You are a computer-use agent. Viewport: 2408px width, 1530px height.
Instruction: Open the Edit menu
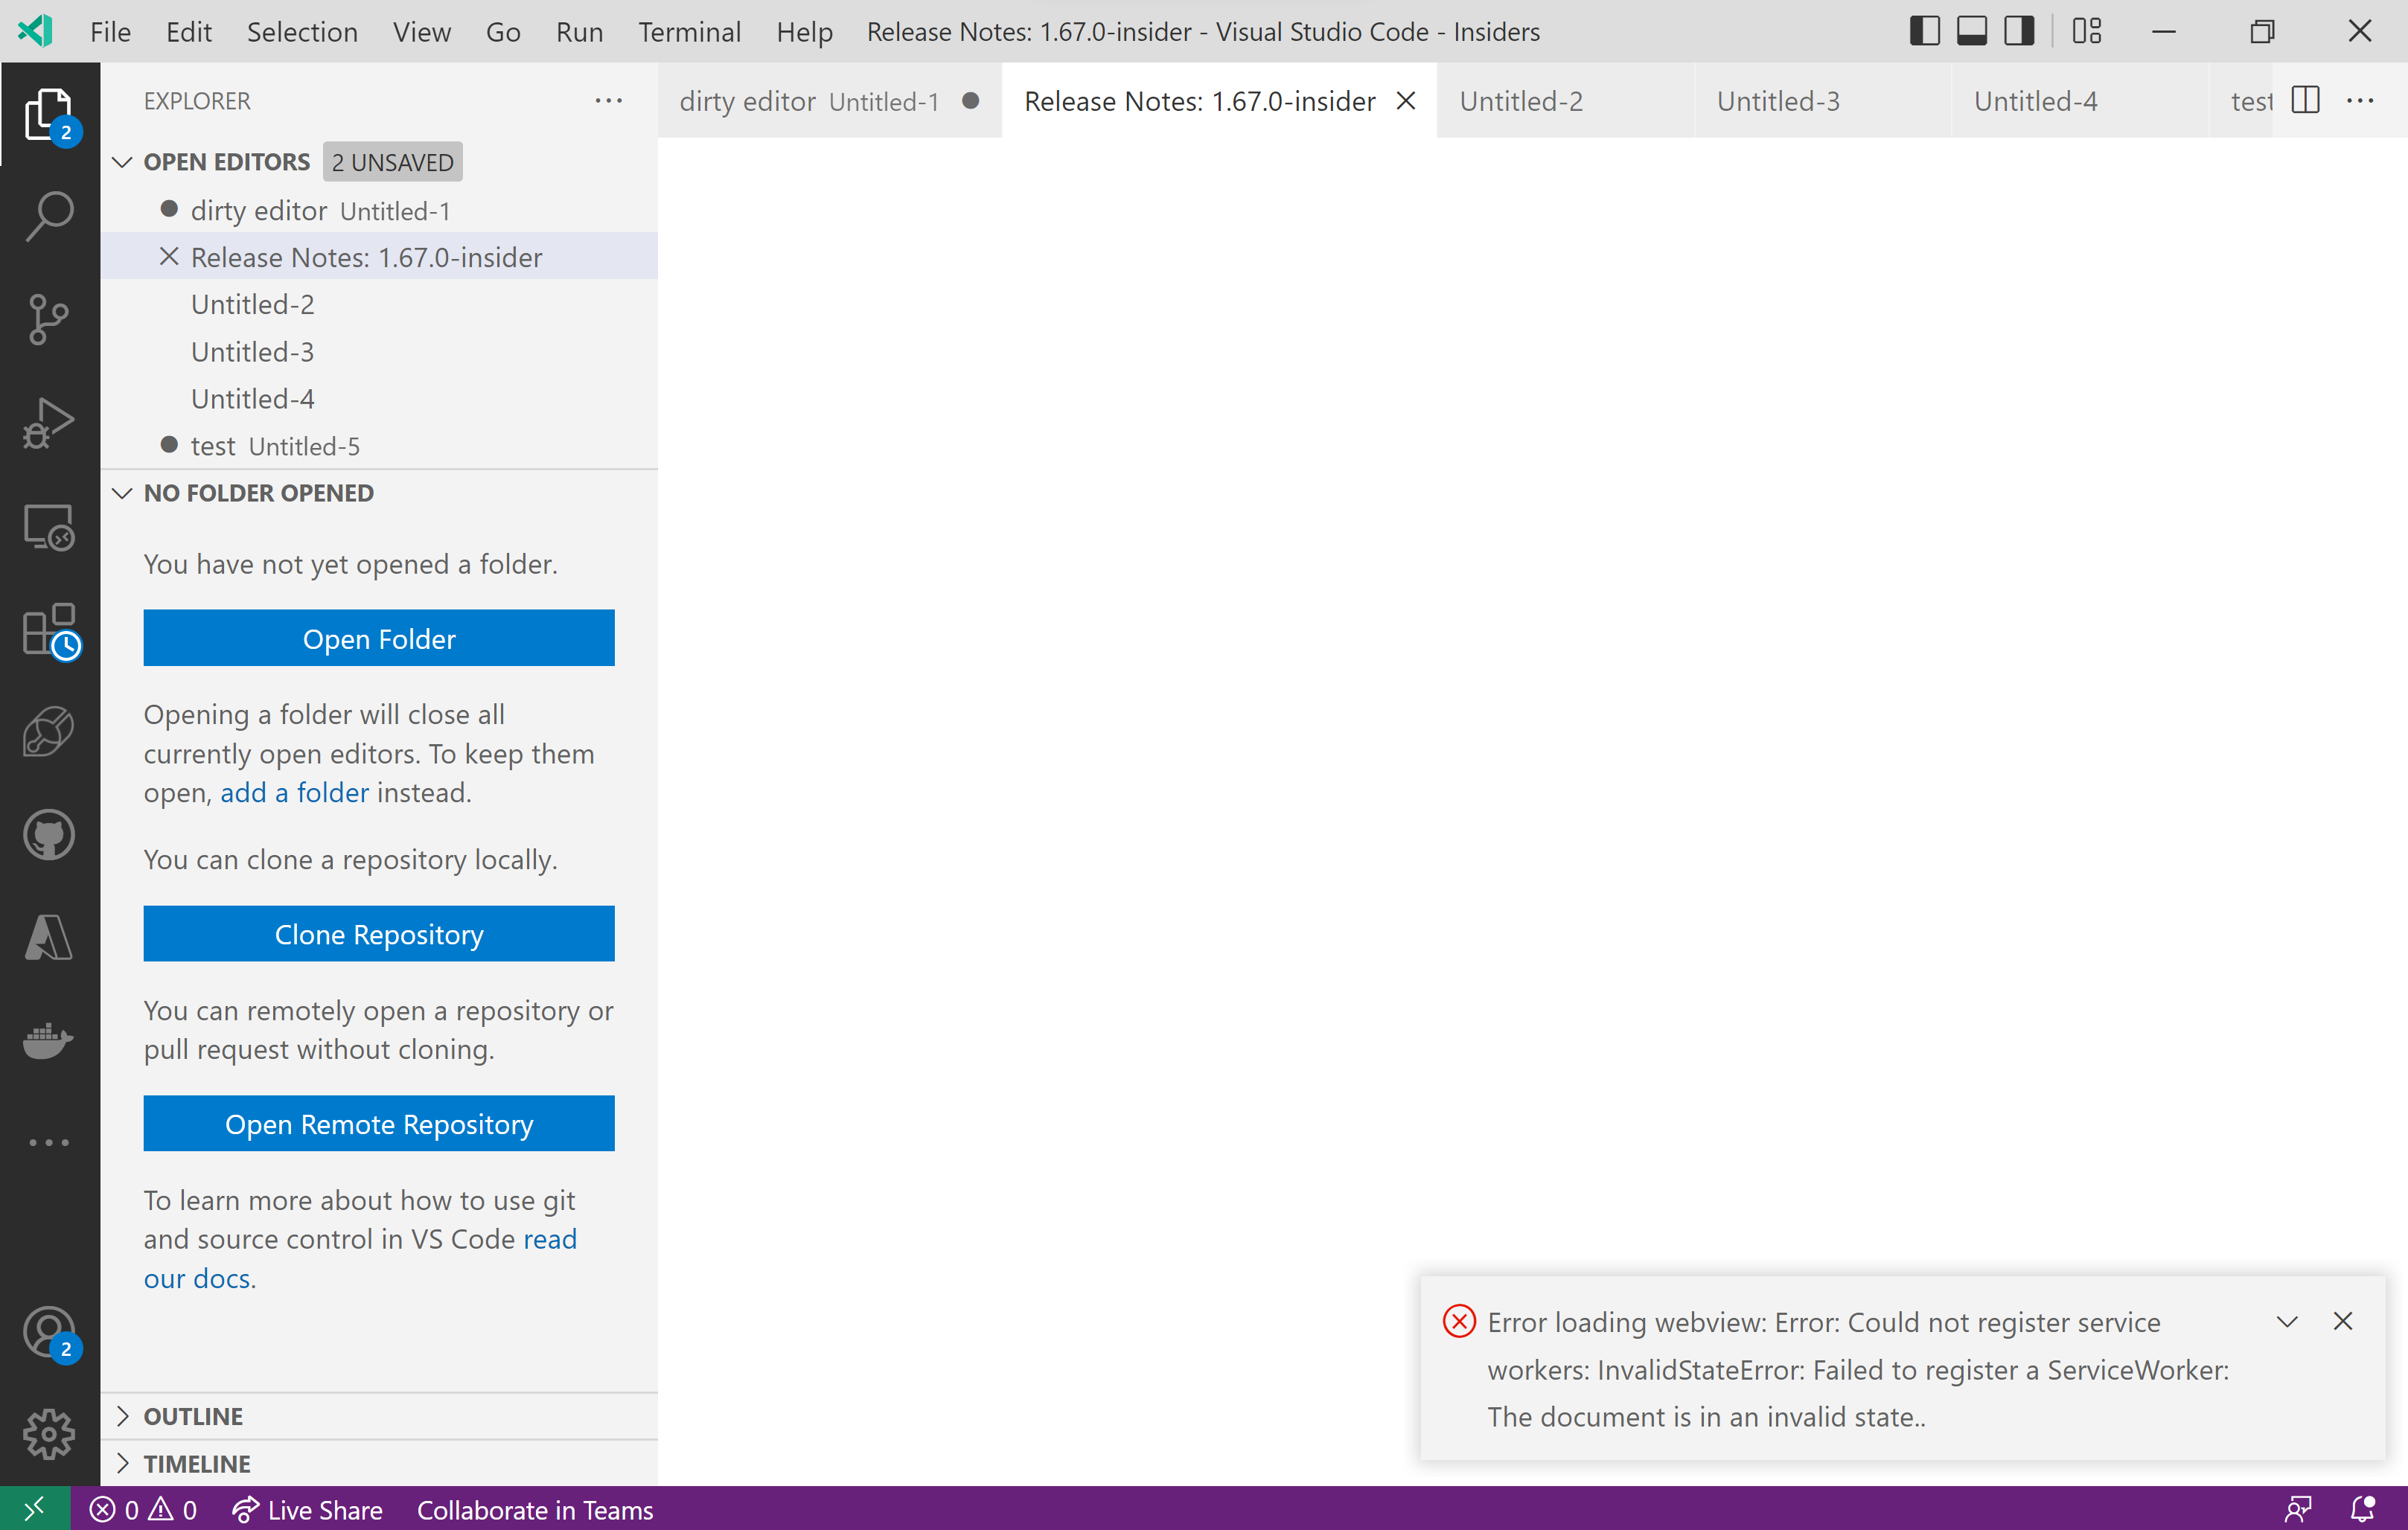click(x=189, y=31)
